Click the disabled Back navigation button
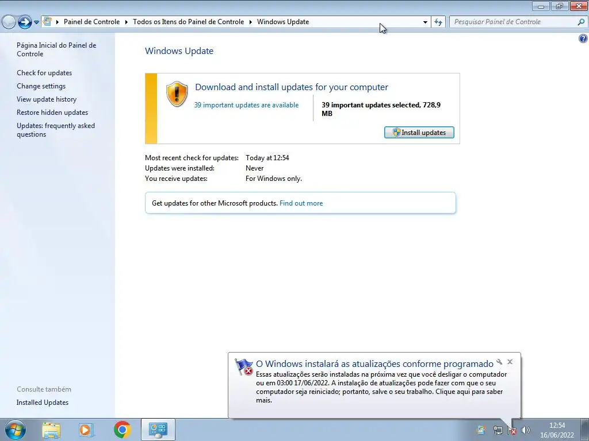This screenshot has width=589, height=441. [8, 22]
